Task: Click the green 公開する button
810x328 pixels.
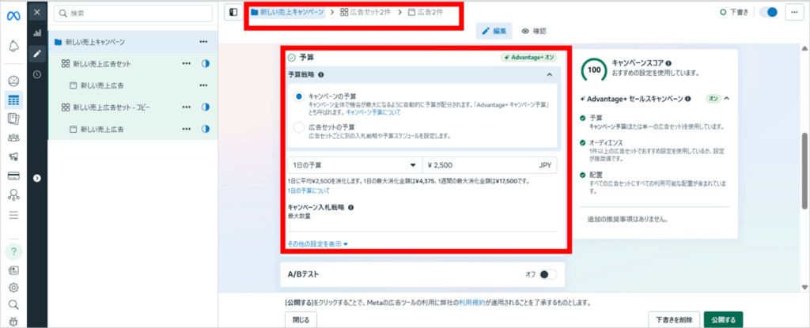Action: click(x=723, y=320)
